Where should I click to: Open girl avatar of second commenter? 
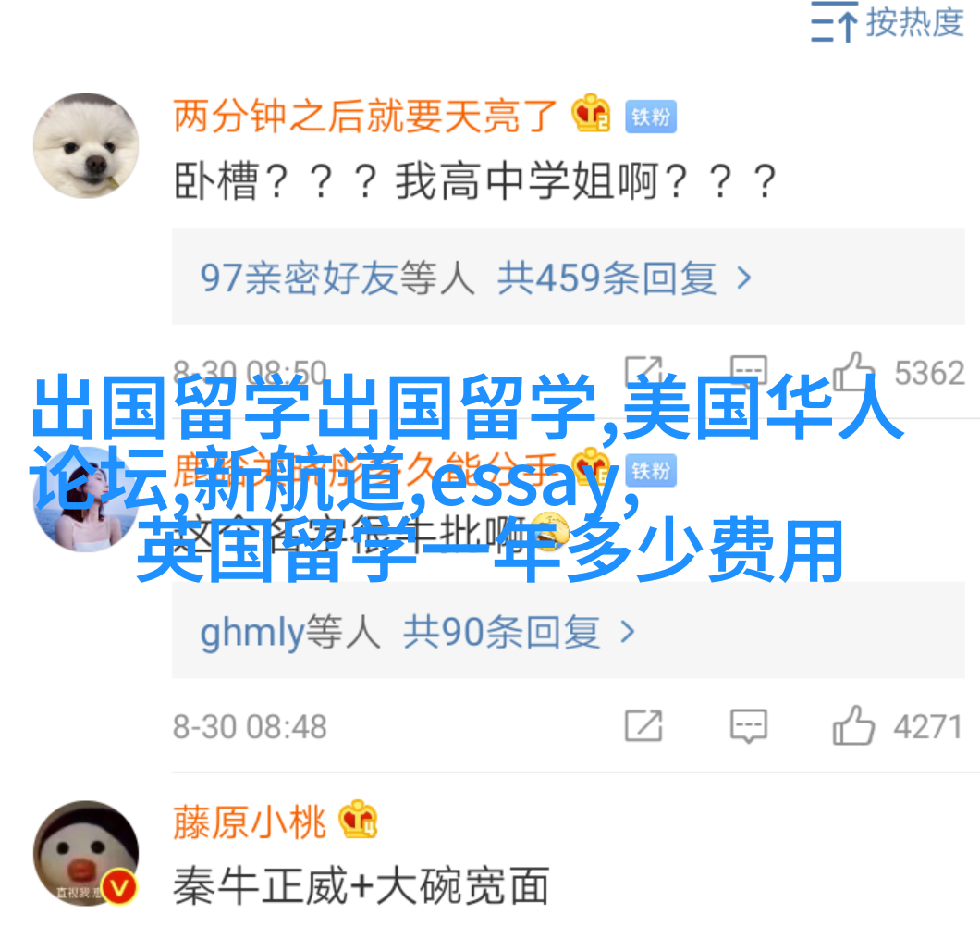click(86, 500)
